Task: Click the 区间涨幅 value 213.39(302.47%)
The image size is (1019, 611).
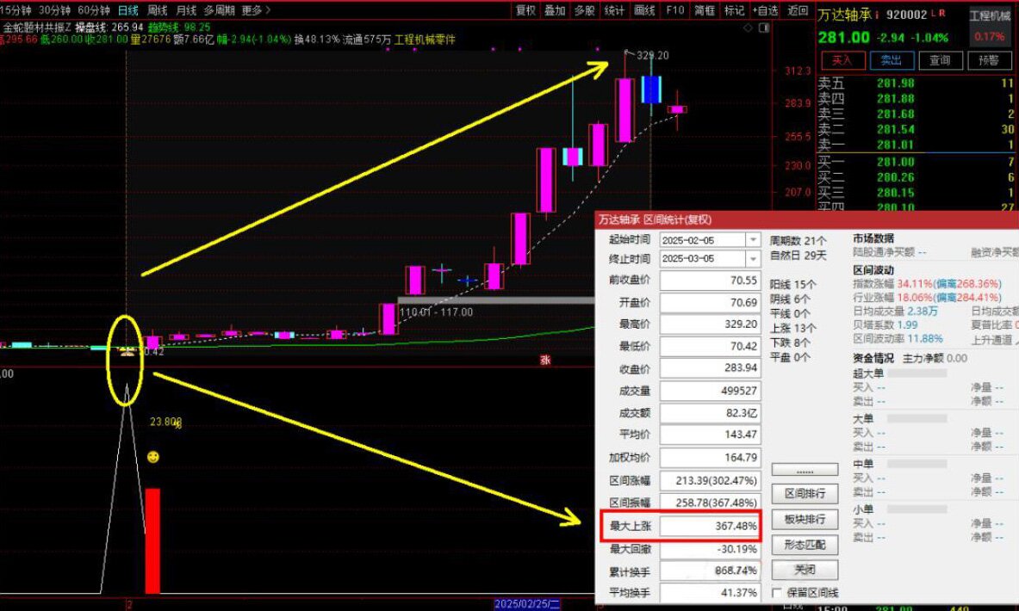Action: [x=710, y=480]
